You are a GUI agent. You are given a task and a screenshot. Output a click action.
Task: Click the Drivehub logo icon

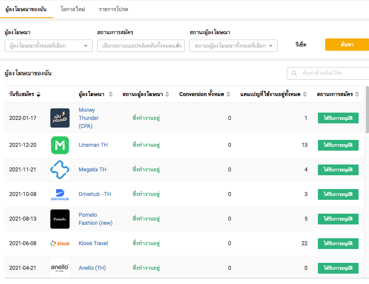click(x=60, y=194)
